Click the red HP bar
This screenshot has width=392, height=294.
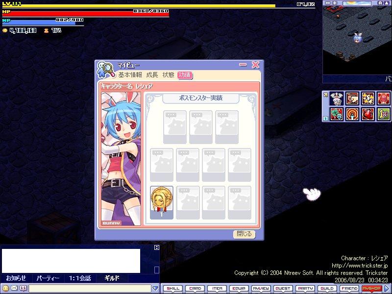click(x=85, y=13)
